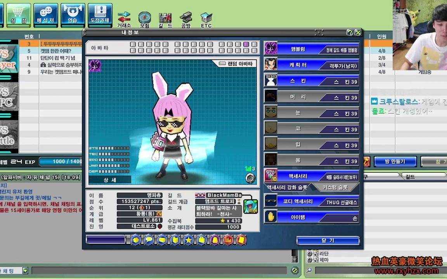Click the house icon in the bottom icon row
The width and height of the screenshot is (447, 279).
[x=136, y=240]
